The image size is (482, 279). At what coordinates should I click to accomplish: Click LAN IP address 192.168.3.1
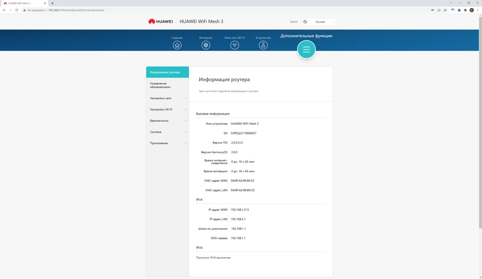point(238,219)
